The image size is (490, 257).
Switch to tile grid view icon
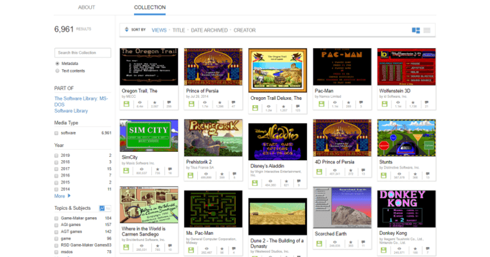416,31
